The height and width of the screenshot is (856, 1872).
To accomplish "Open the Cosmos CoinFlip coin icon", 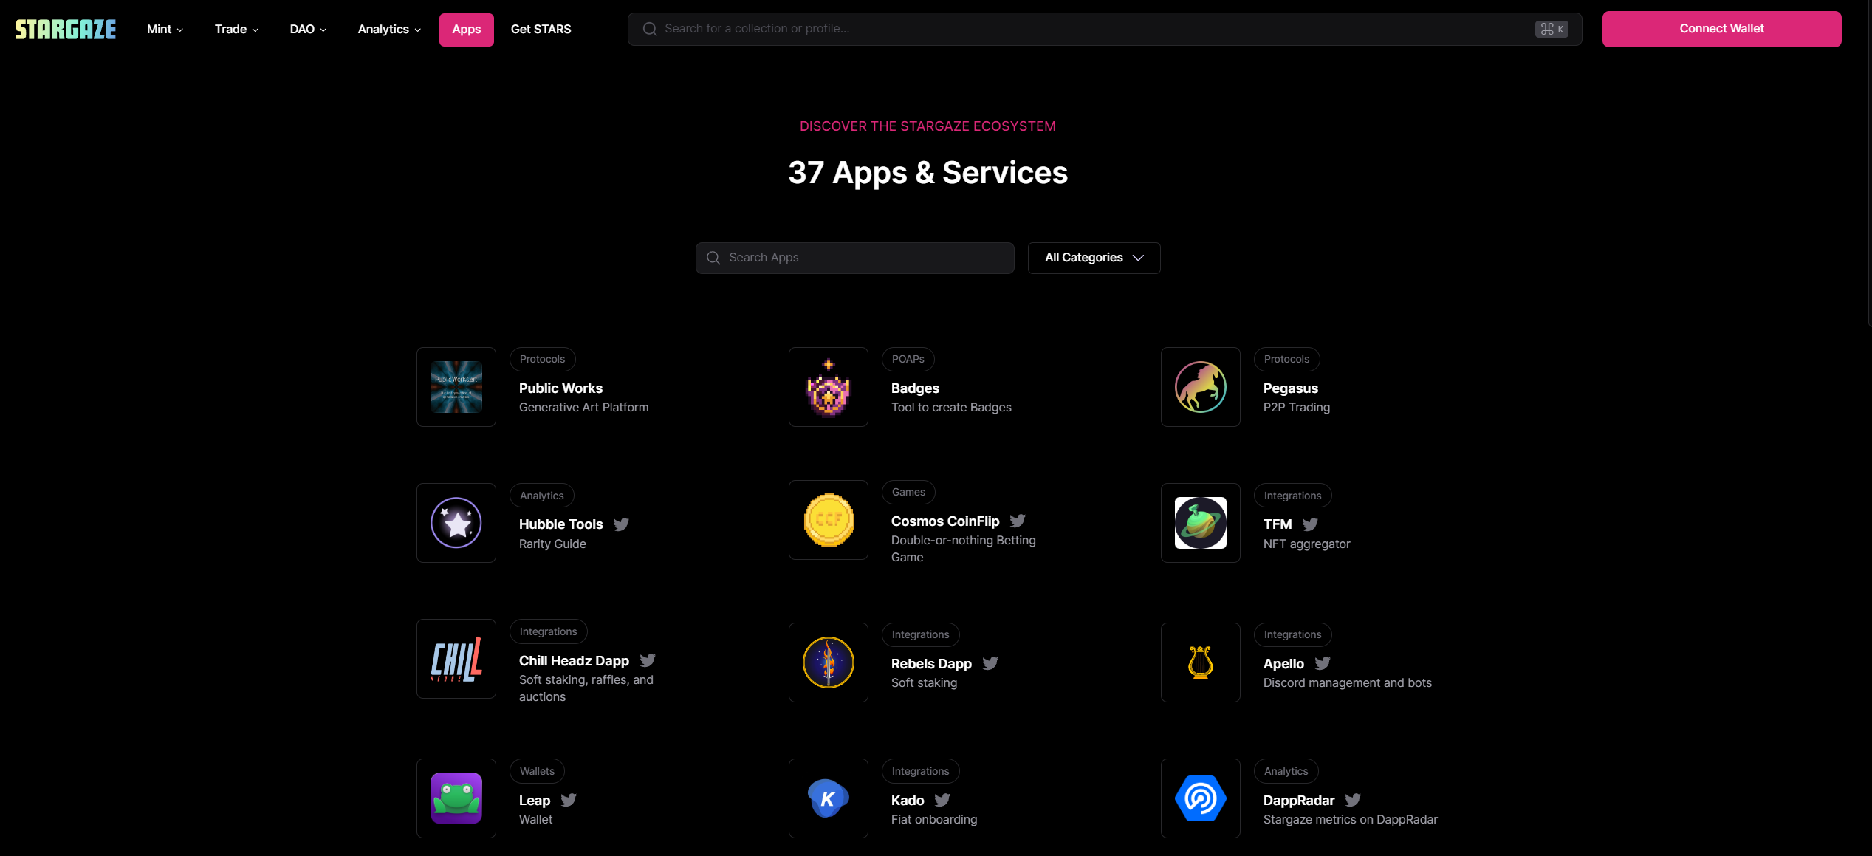I will pos(829,520).
